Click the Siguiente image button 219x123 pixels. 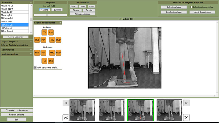click(57, 10)
